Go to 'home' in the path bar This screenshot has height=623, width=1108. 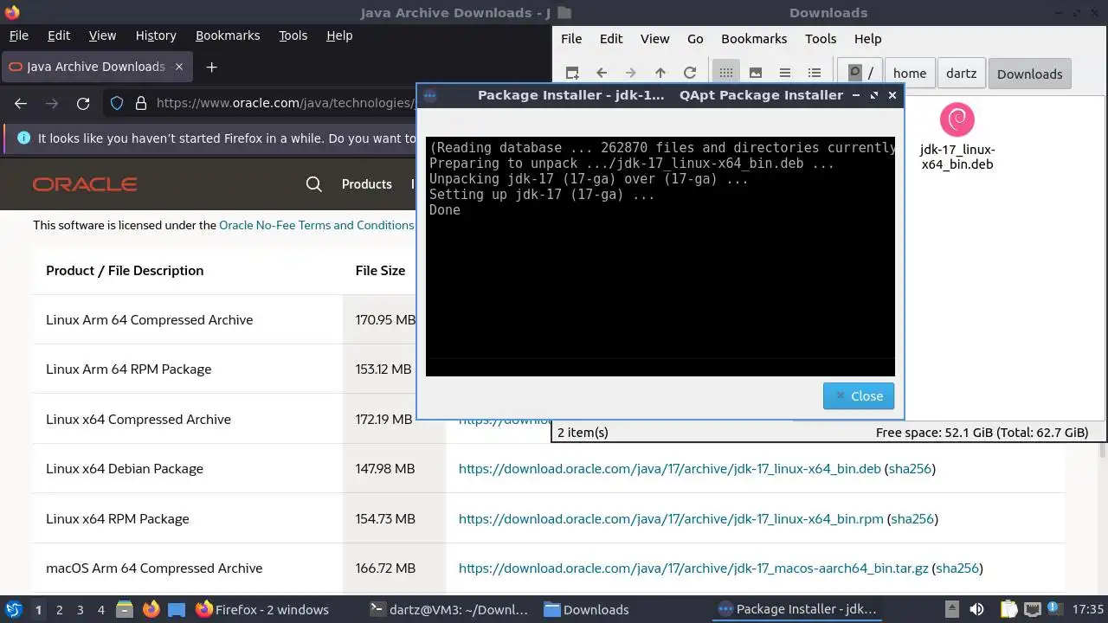[x=910, y=74]
